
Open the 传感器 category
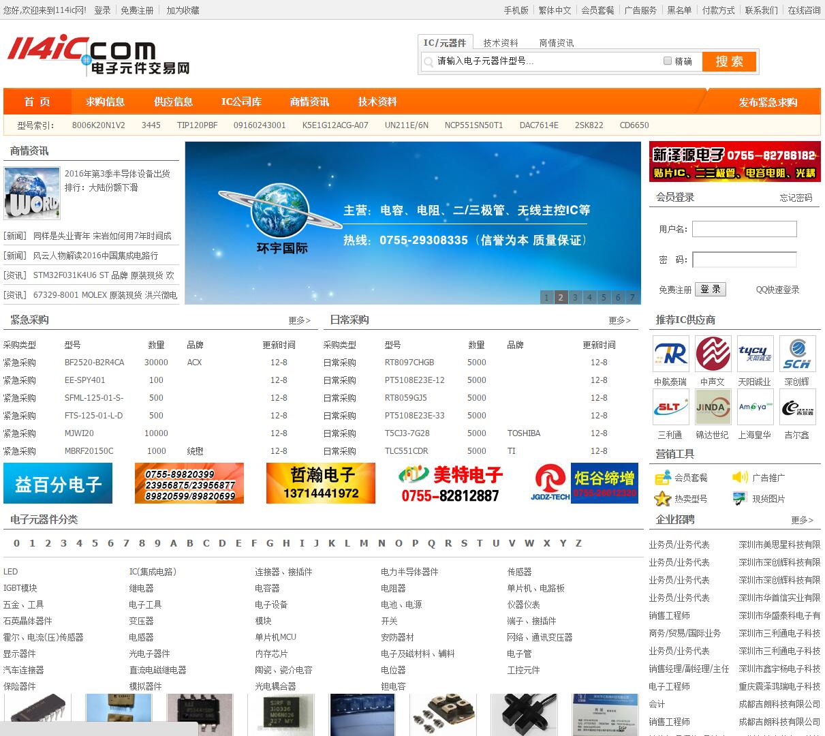click(x=519, y=572)
